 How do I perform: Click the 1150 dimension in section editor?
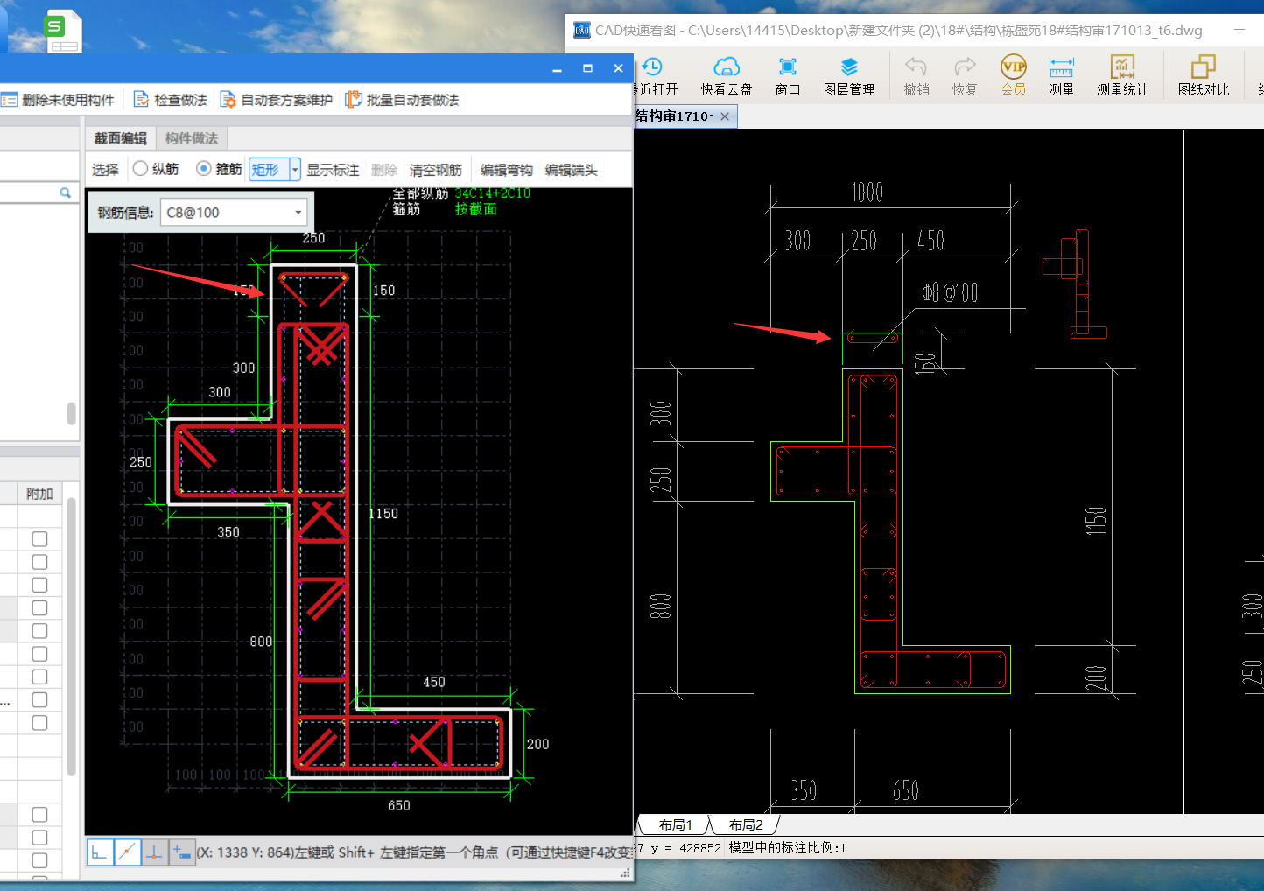point(383,514)
